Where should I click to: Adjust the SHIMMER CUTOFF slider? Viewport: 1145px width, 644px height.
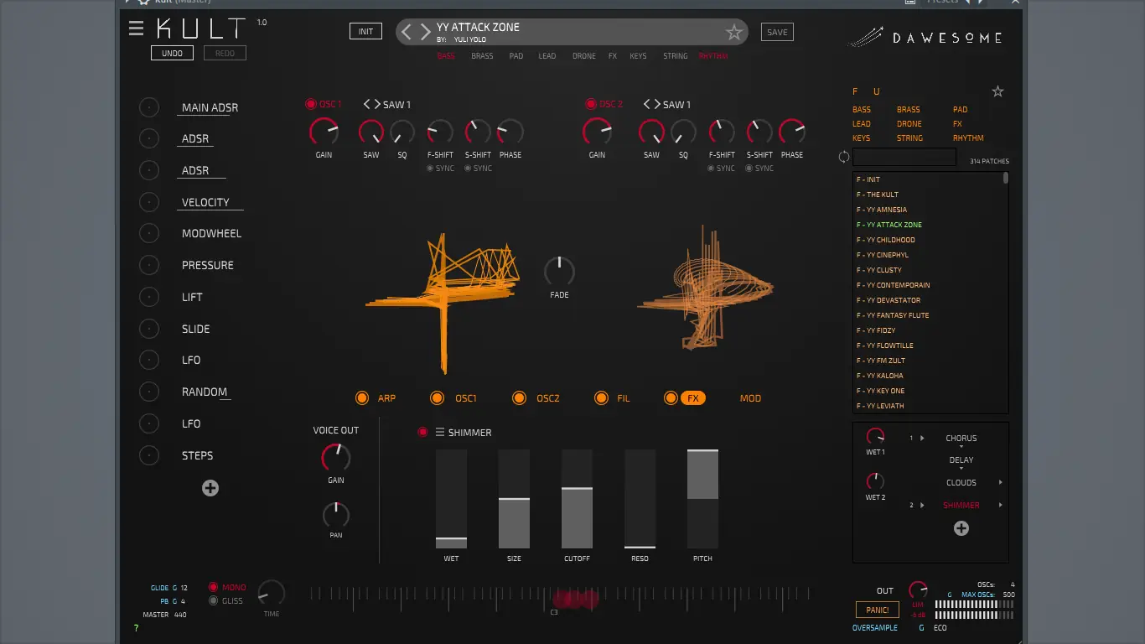click(577, 499)
